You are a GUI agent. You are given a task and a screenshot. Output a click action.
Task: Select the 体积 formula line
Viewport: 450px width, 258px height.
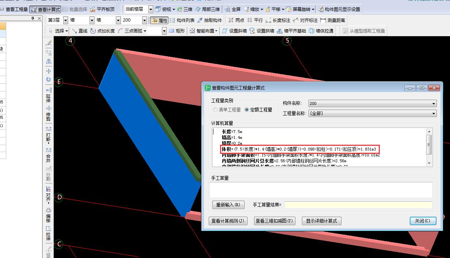tap(299, 149)
